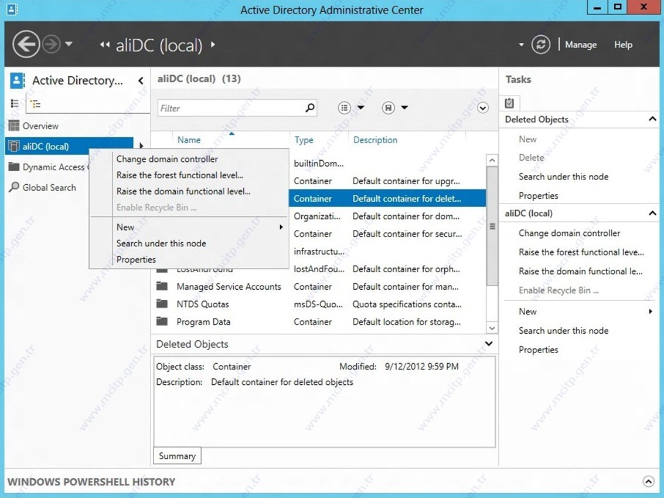
Task: Click the object list scrollbar thumb
Action: pos(492,226)
